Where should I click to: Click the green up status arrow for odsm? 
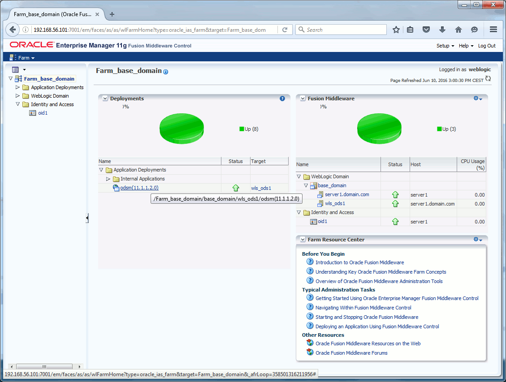coord(236,188)
